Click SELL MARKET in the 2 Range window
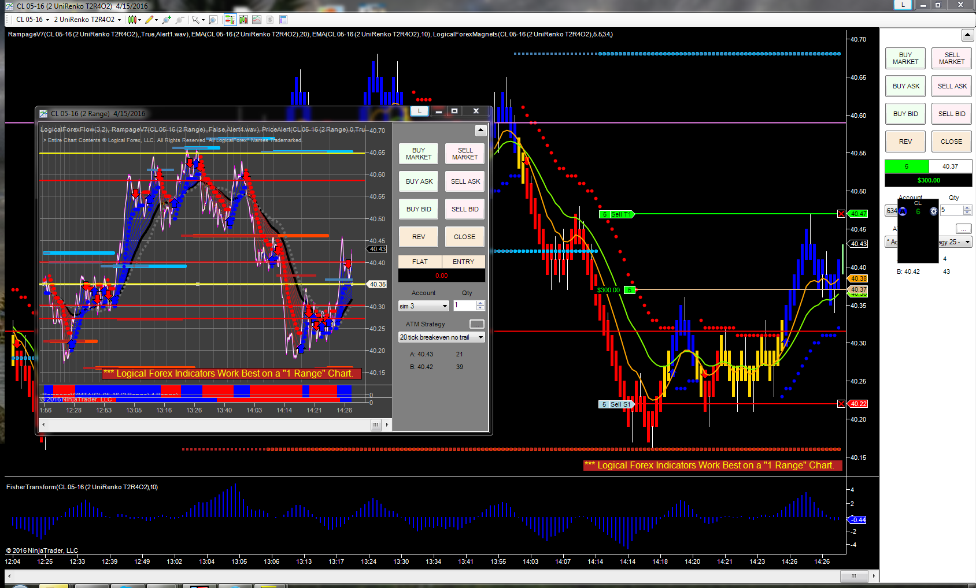The image size is (976, 588). (465, 154)
